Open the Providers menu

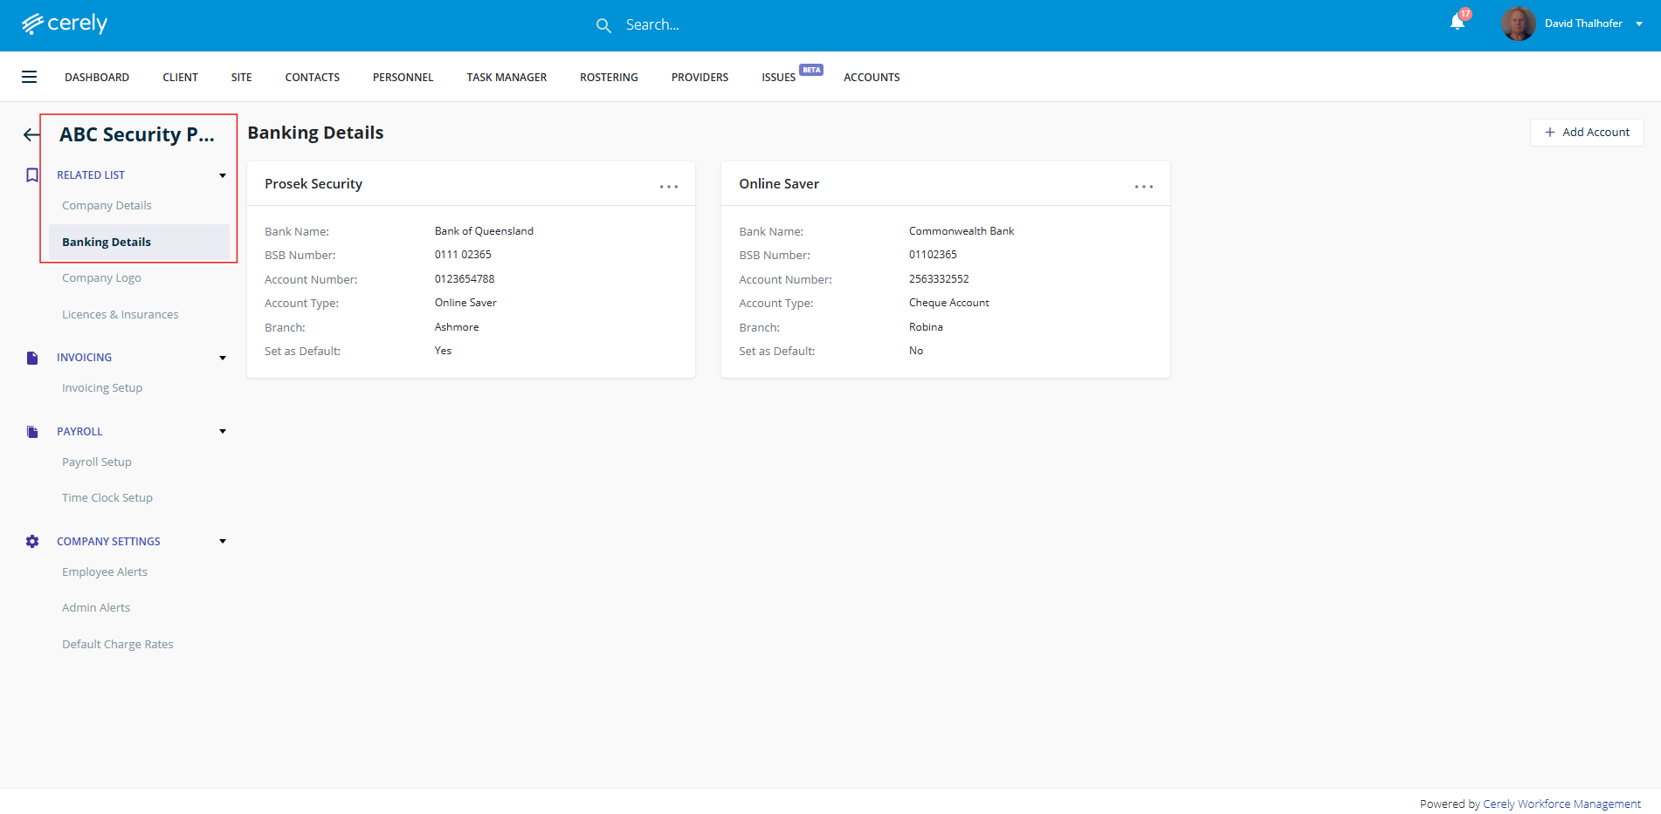(700, 78)
